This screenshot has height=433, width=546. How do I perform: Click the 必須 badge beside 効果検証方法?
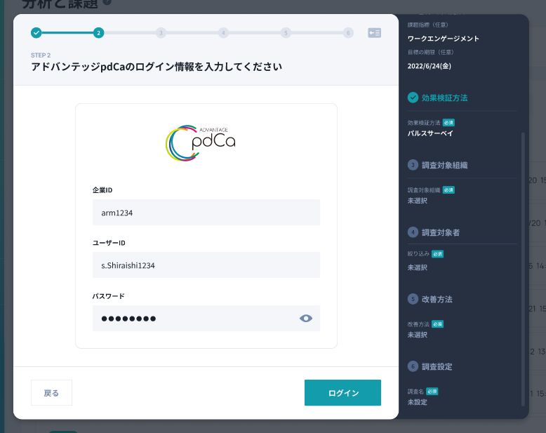(448, 123)
